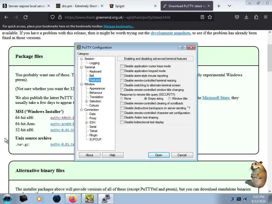Screen dimensions: 272x204
Task: Open the development snapshots link
Action: pyautogui.click(x=171, y=33)
